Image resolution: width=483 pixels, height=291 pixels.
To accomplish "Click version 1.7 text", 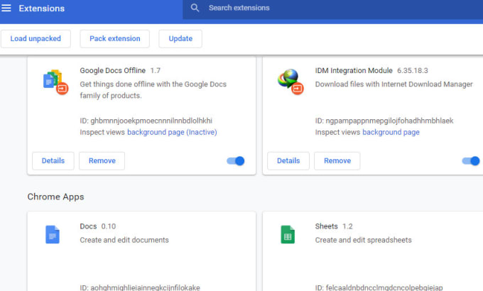I will (x=156, y=70).
